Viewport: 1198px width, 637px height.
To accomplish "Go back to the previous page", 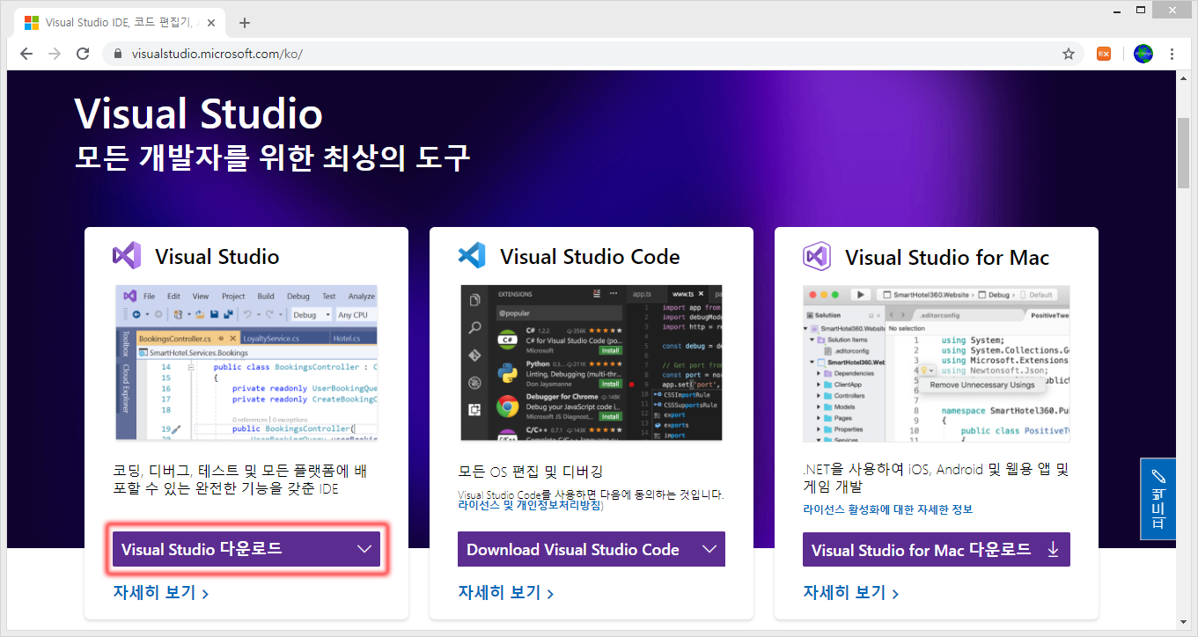I will point(26,54).
